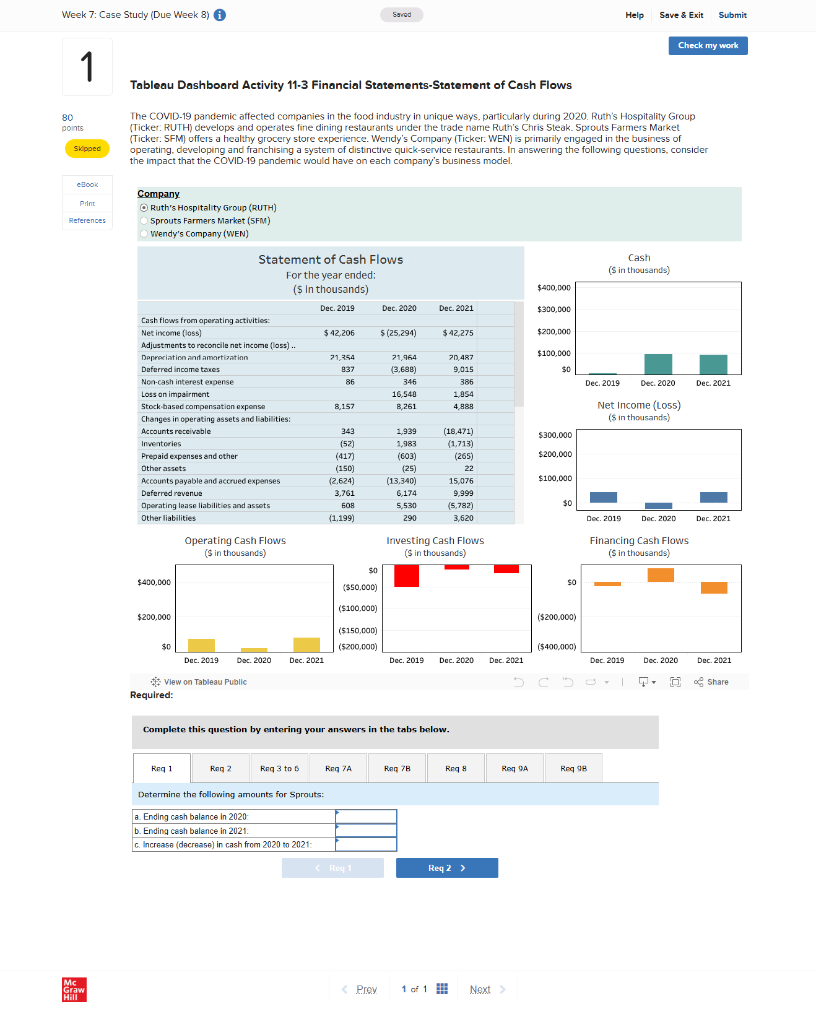Open the eBook link
This screenshot has width=816, height=1009.
(87, 184)
